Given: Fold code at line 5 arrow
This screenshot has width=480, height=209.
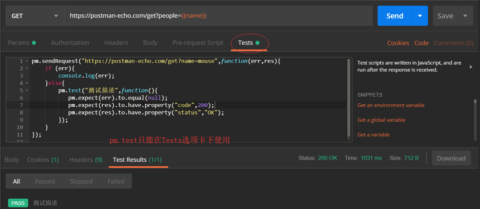Looking at the screenshot, I should click(27, 91).
